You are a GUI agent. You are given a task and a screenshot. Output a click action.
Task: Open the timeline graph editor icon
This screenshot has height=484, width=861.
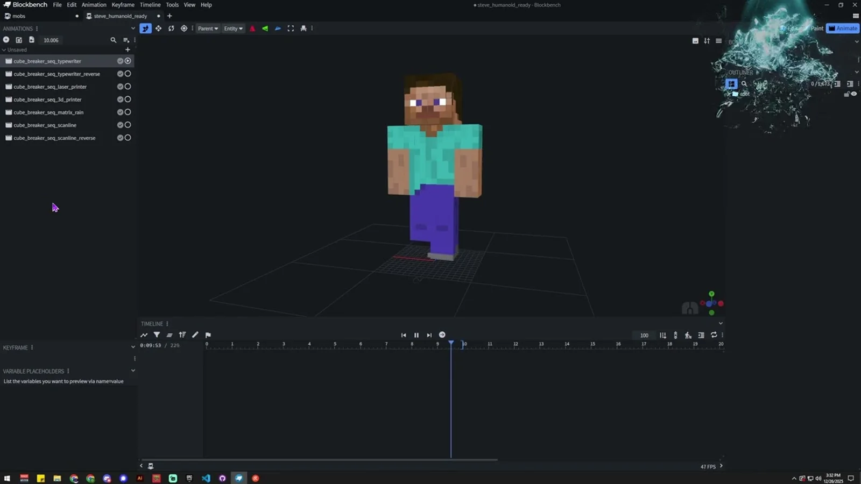pyautogui.click(x=144, y=335)
